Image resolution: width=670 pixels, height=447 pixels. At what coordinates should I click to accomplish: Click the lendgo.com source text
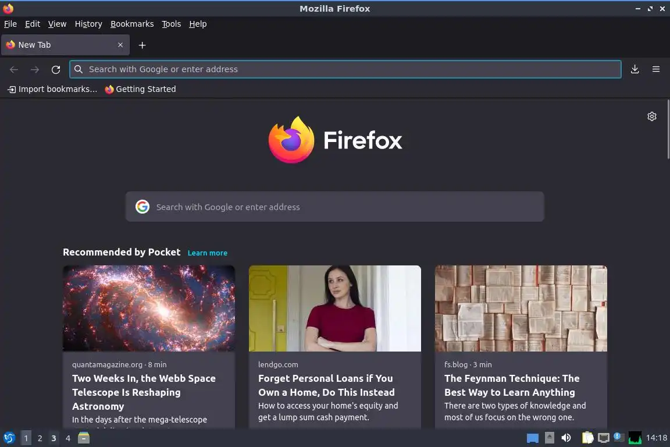tap(278, 364)
